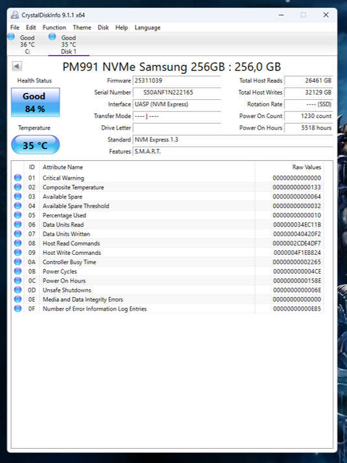
Task: Click status orb for Power Cycles row
Action: pos(18,271)
